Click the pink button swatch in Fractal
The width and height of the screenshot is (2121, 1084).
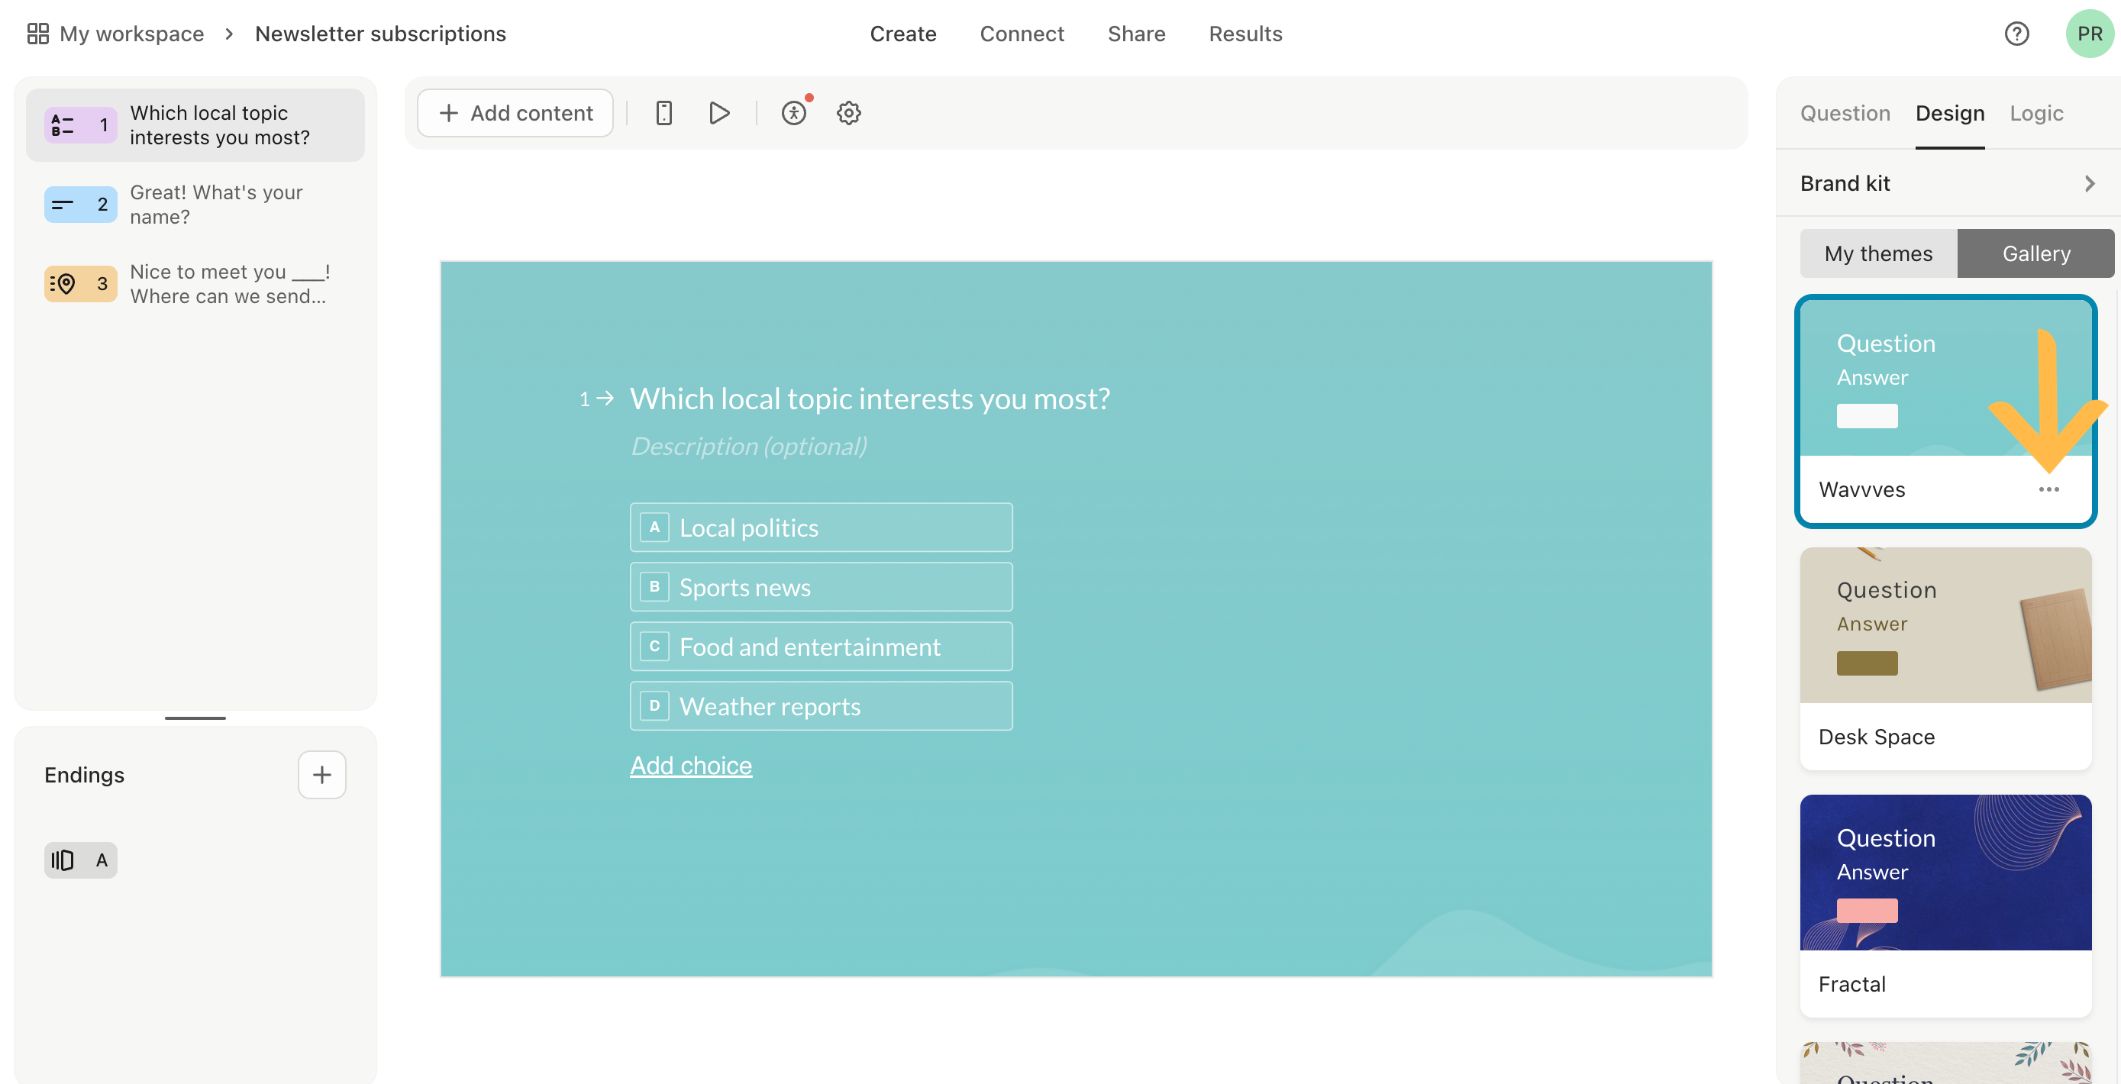[1867, 910]
